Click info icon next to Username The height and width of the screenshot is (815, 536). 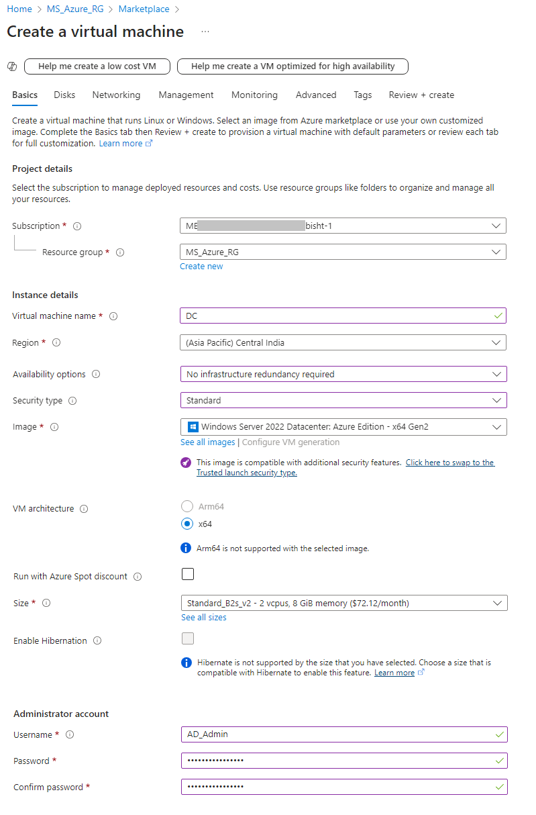70,734
